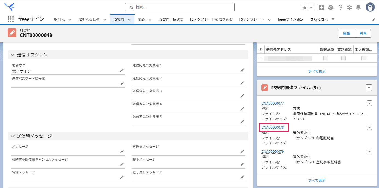Viewport: 379px width, 188px height.
Task: Open file record CNA00000077
Action: 273,103
